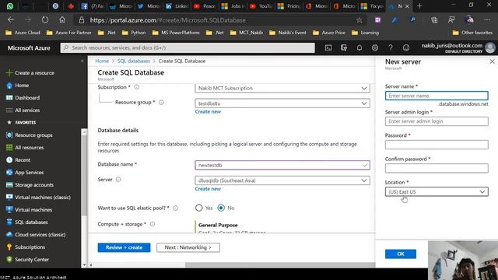
Task: Open a new browser tab
Action: tap(419, 6)
